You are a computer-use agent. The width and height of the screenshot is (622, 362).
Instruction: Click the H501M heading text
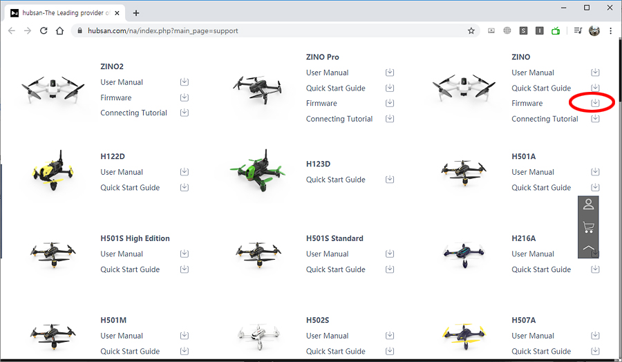point(113,320)
